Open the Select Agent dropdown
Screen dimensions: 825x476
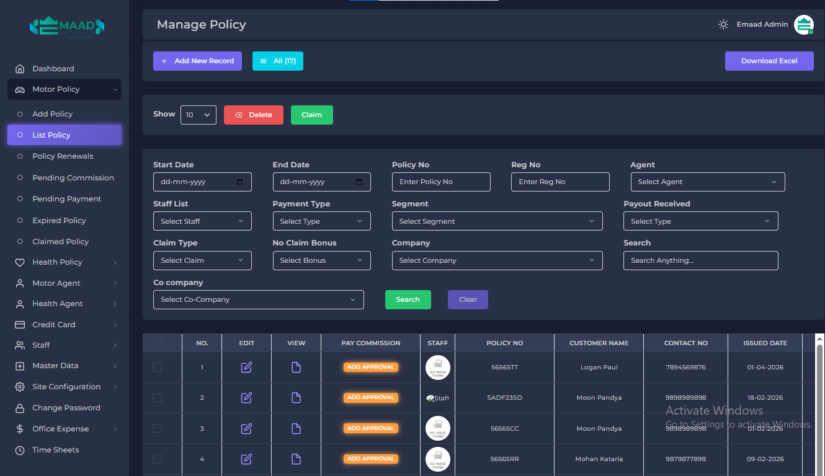pyautogui.click(x=707, y=182)
